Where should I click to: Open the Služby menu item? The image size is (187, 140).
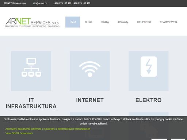(105, 22)
